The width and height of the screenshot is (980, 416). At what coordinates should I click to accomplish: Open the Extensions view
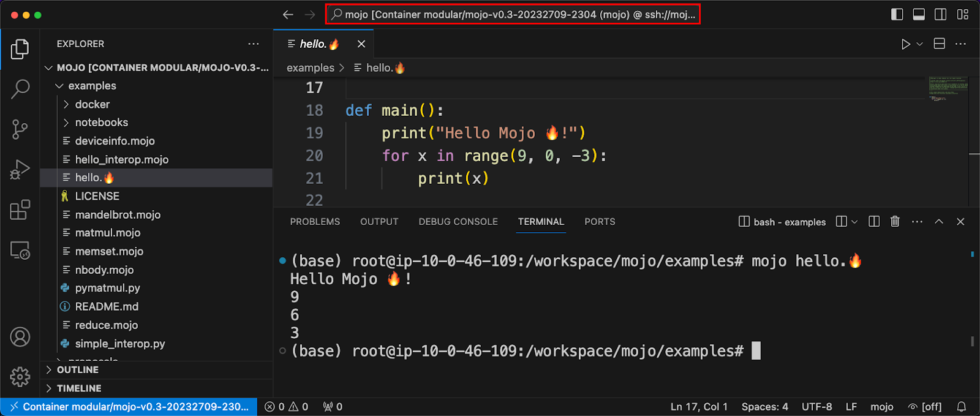pyautogui.click(x=20, y=210)
